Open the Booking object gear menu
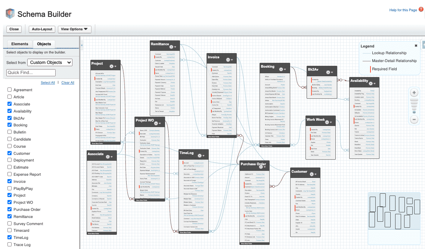 click(x=282, y=69)
